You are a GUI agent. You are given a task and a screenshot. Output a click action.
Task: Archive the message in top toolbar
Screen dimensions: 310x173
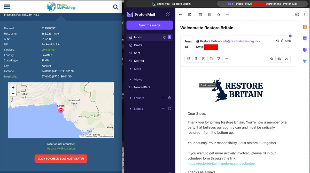pyautogui.click(x=210, y=15)
